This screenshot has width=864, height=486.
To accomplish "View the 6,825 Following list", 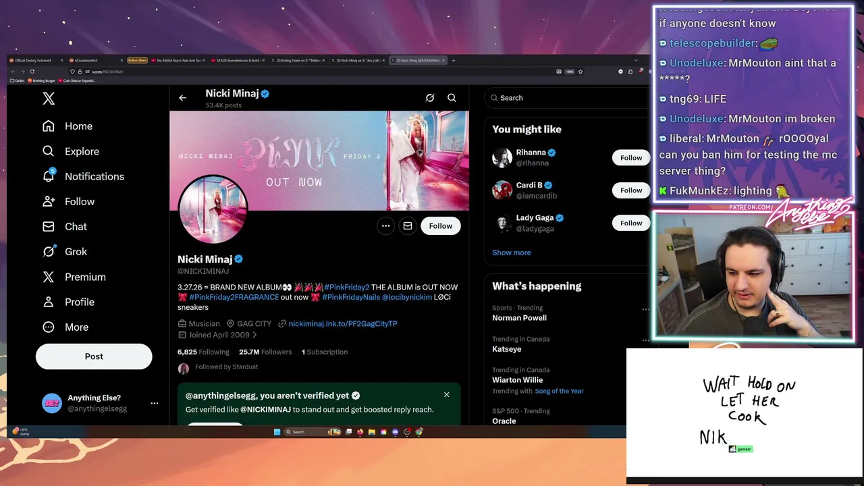I will [x=203, y=352].
